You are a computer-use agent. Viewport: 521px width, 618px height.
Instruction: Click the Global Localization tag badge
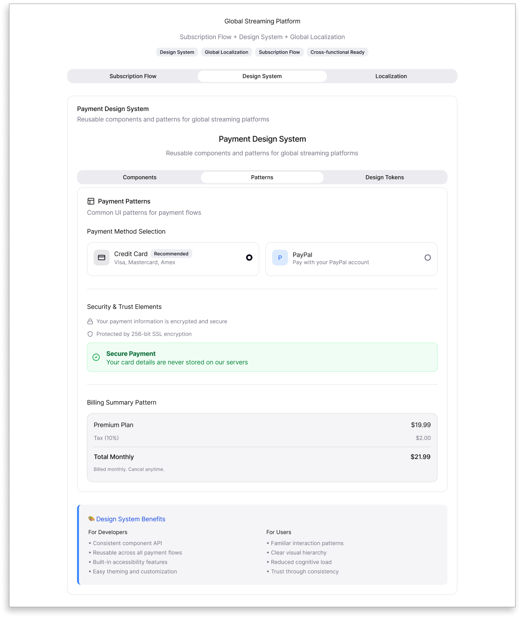(226, 52)
